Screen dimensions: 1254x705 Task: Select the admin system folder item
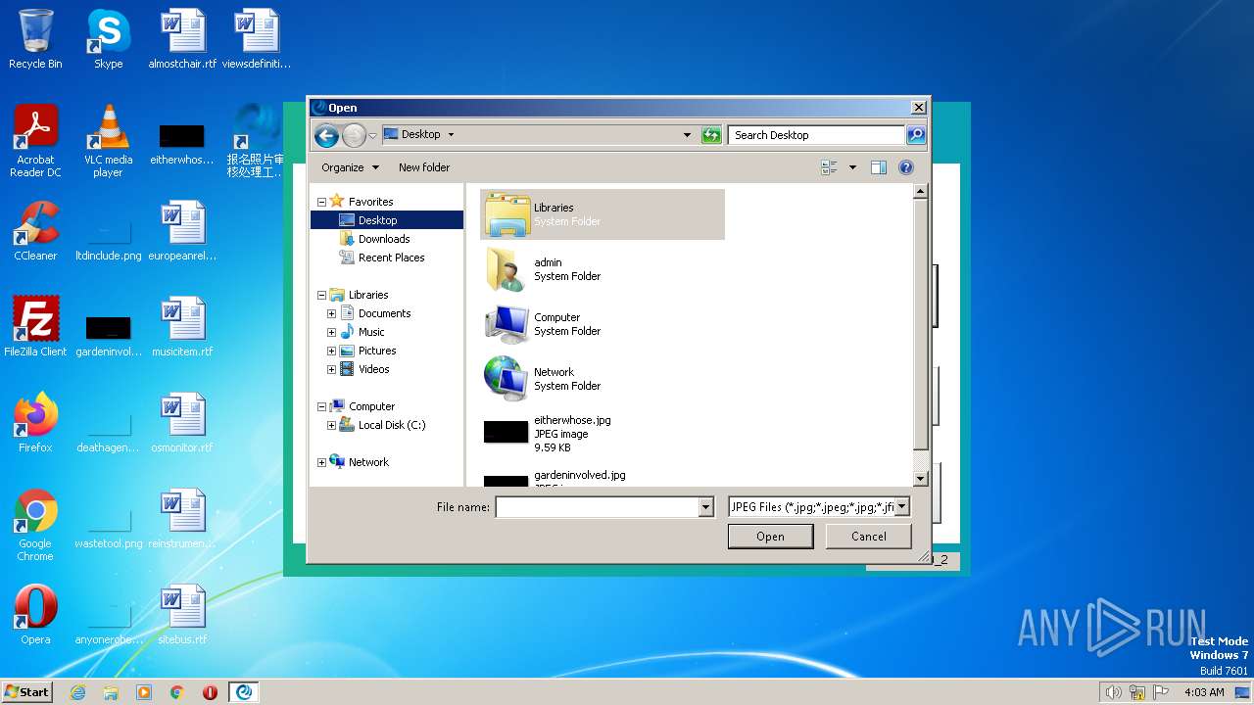603,269
